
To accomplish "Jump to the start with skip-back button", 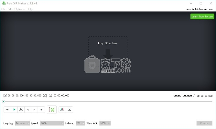I will point(28,110).
